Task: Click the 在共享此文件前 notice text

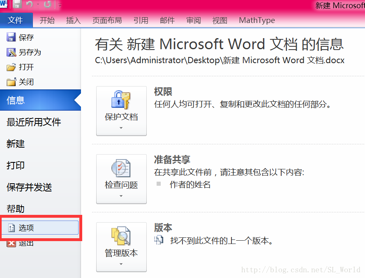Action: click(x=229, y=172)
